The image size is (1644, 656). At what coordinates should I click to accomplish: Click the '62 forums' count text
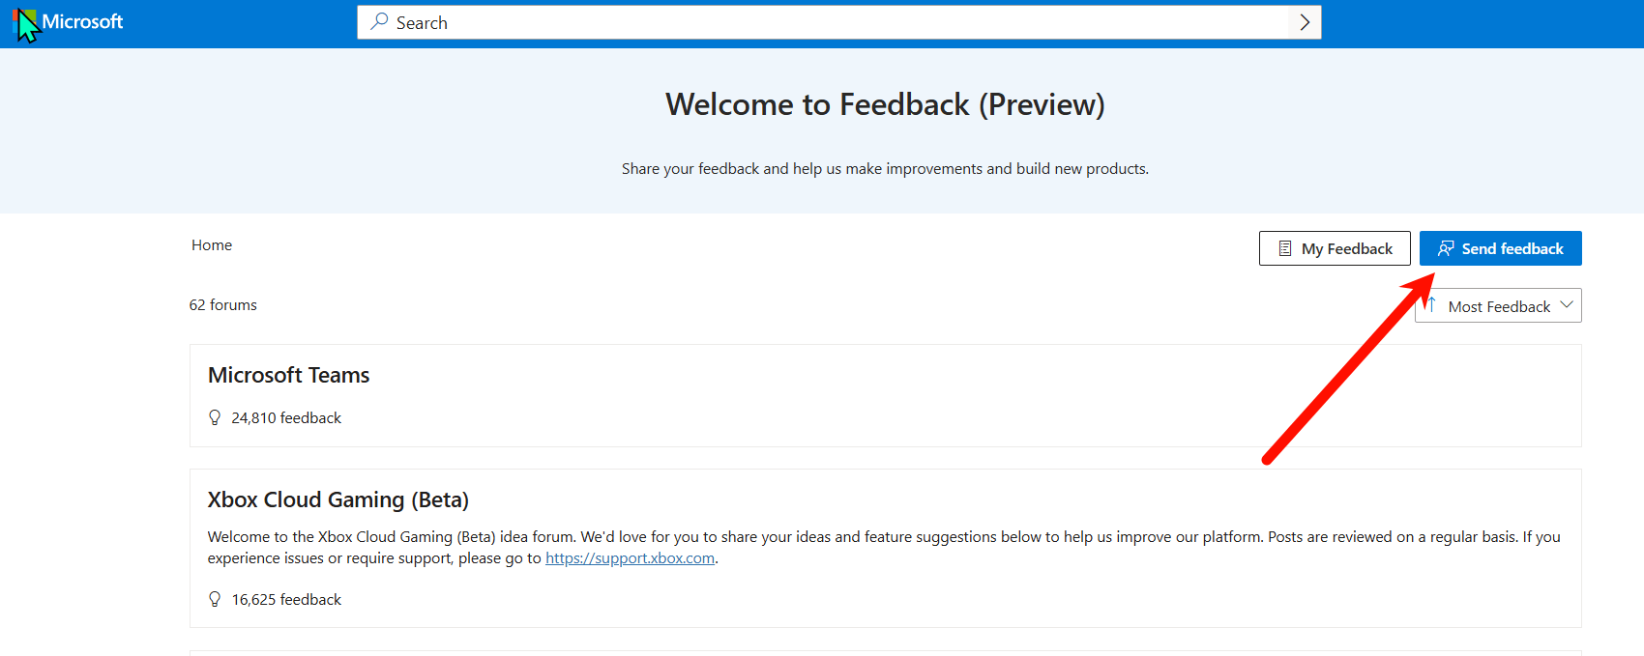point(223,305)
